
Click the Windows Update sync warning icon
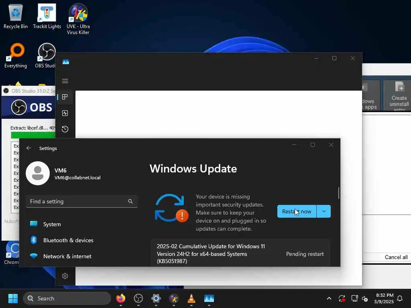pyautogui.click(x=172, y=208)
